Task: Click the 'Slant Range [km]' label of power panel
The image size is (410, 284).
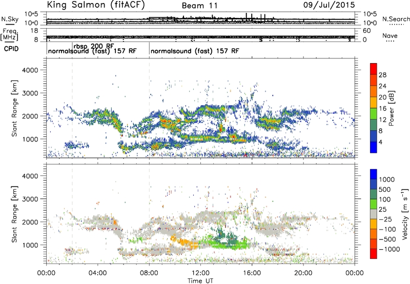Action: tap(14, 109)
